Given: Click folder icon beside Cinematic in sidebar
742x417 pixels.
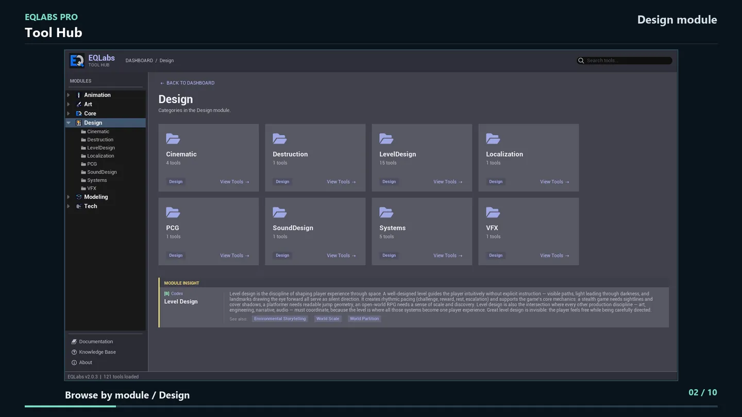Looking at the screenshot, I should click(83, 132).
